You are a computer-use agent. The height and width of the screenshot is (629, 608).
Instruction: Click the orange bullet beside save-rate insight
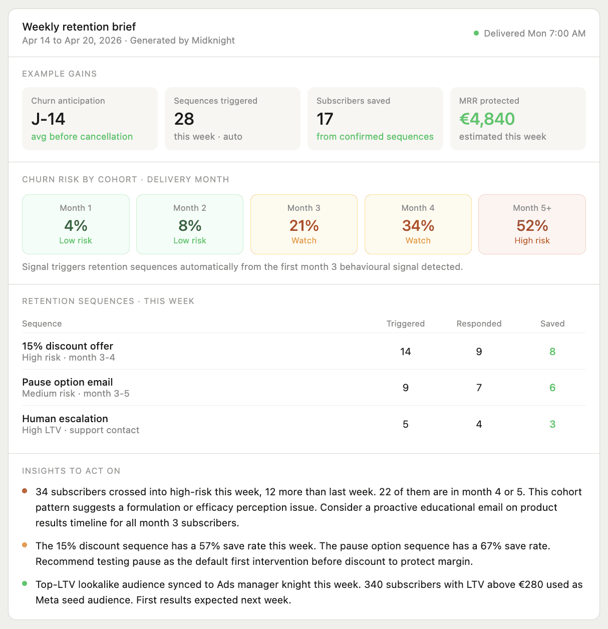tap(25, 545)
